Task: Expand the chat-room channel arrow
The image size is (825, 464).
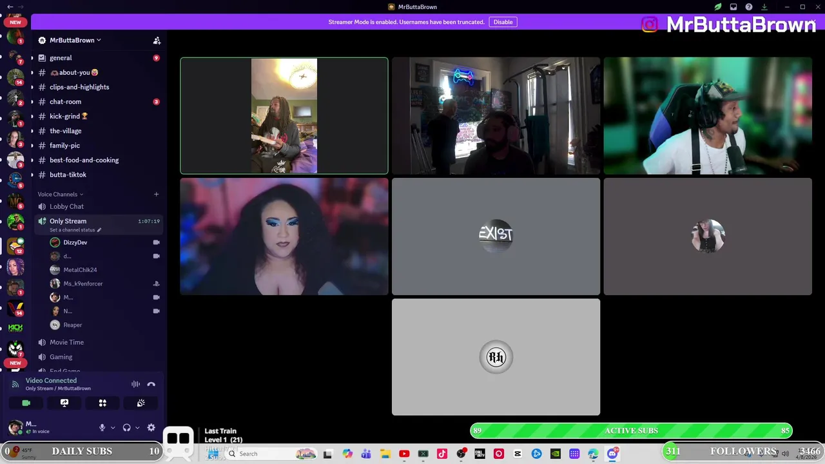Action: click(x=32, y=102)
